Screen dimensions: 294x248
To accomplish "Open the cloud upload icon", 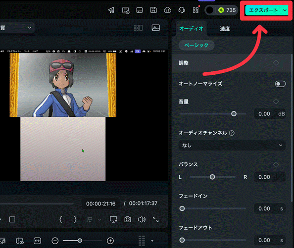I will (x=167, y=10).
